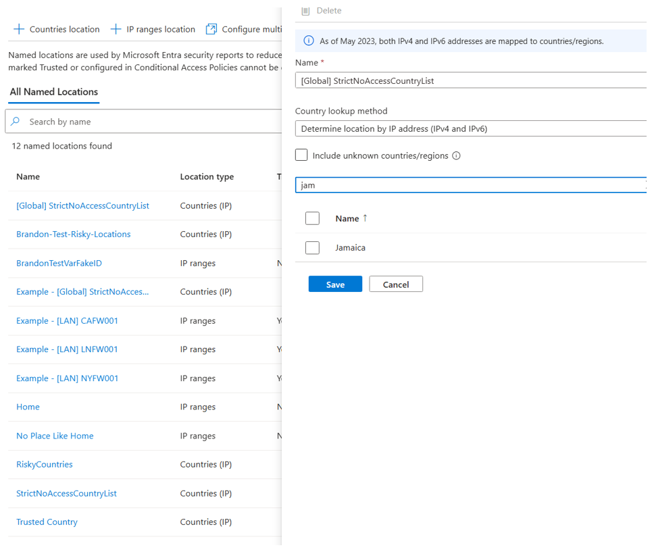Click Countries (IP) in Trusted Country row
652x552 pixels.
(x=206, y=522)
